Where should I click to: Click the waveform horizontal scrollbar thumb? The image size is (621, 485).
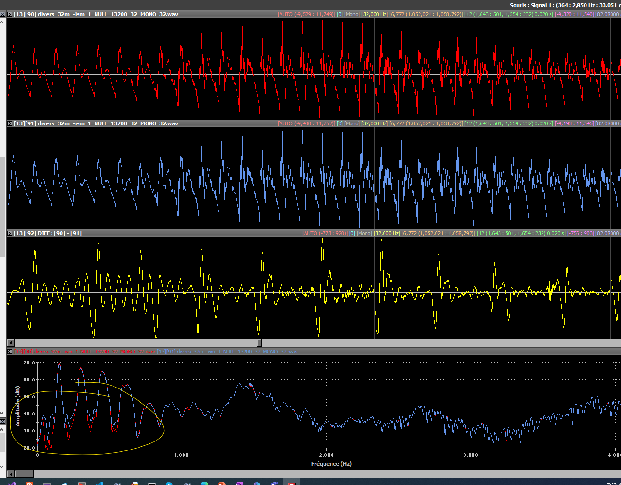(x=259, y=343)
